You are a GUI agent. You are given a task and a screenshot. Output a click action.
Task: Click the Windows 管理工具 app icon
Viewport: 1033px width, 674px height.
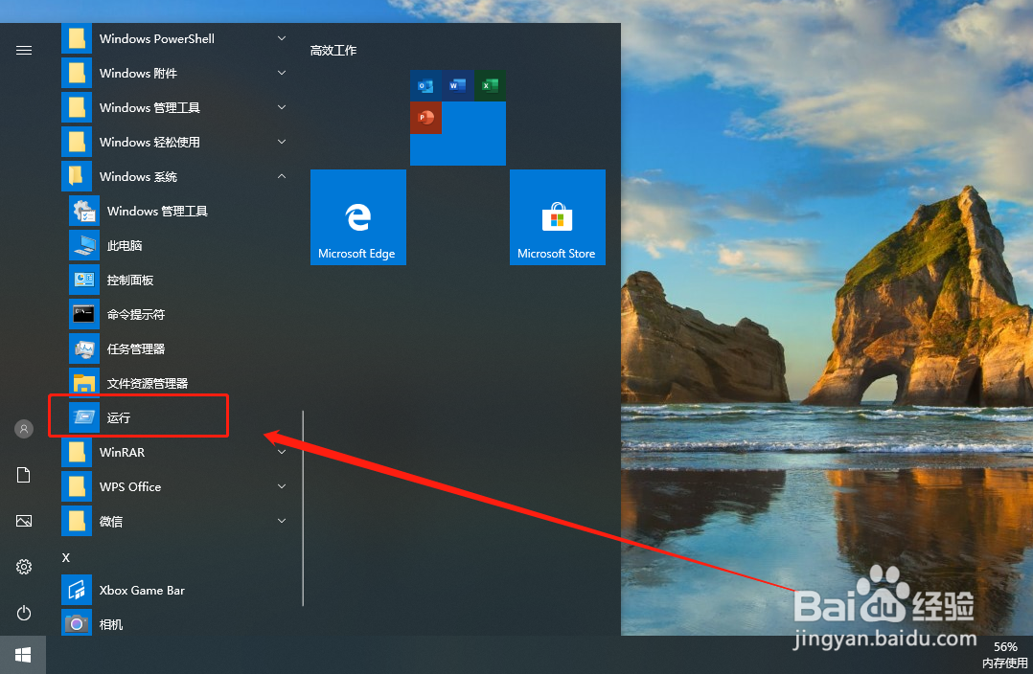coord(84,211)
